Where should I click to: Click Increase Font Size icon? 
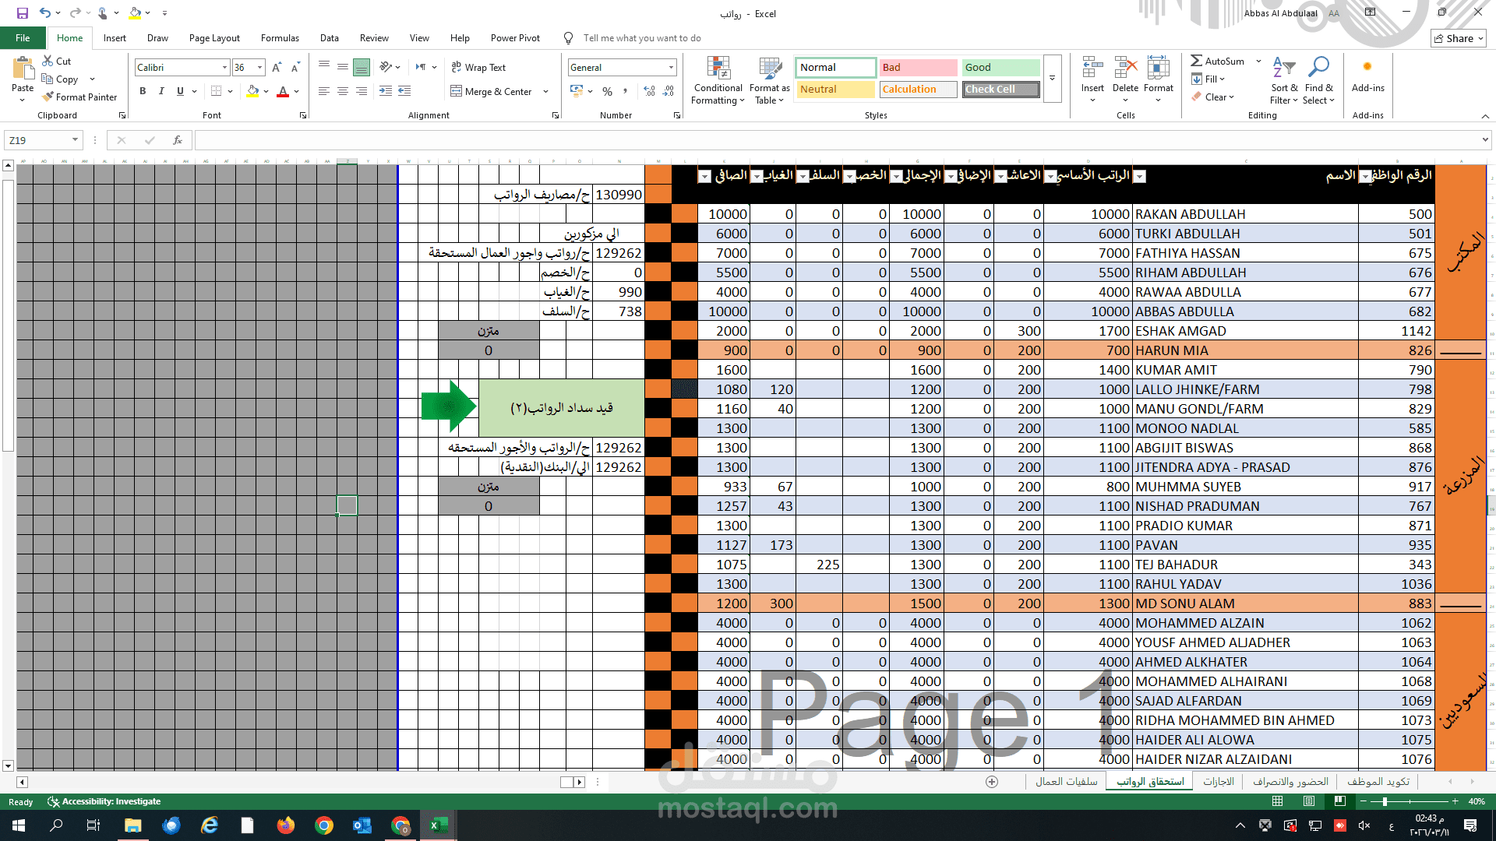coord(277,68)
